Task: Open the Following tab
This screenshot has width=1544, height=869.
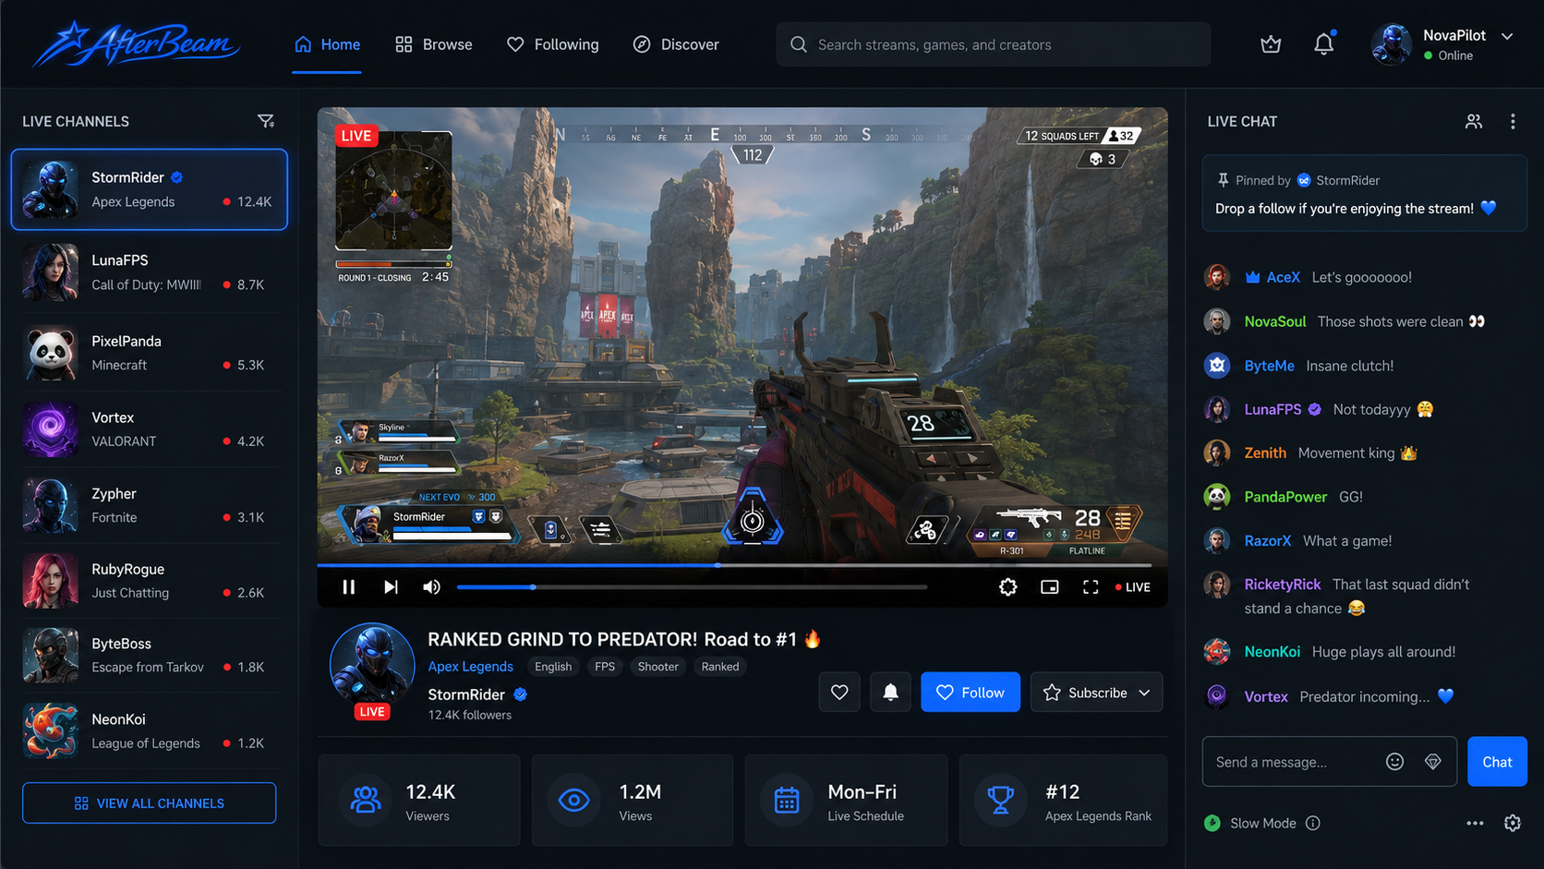Action: [552, 44]
